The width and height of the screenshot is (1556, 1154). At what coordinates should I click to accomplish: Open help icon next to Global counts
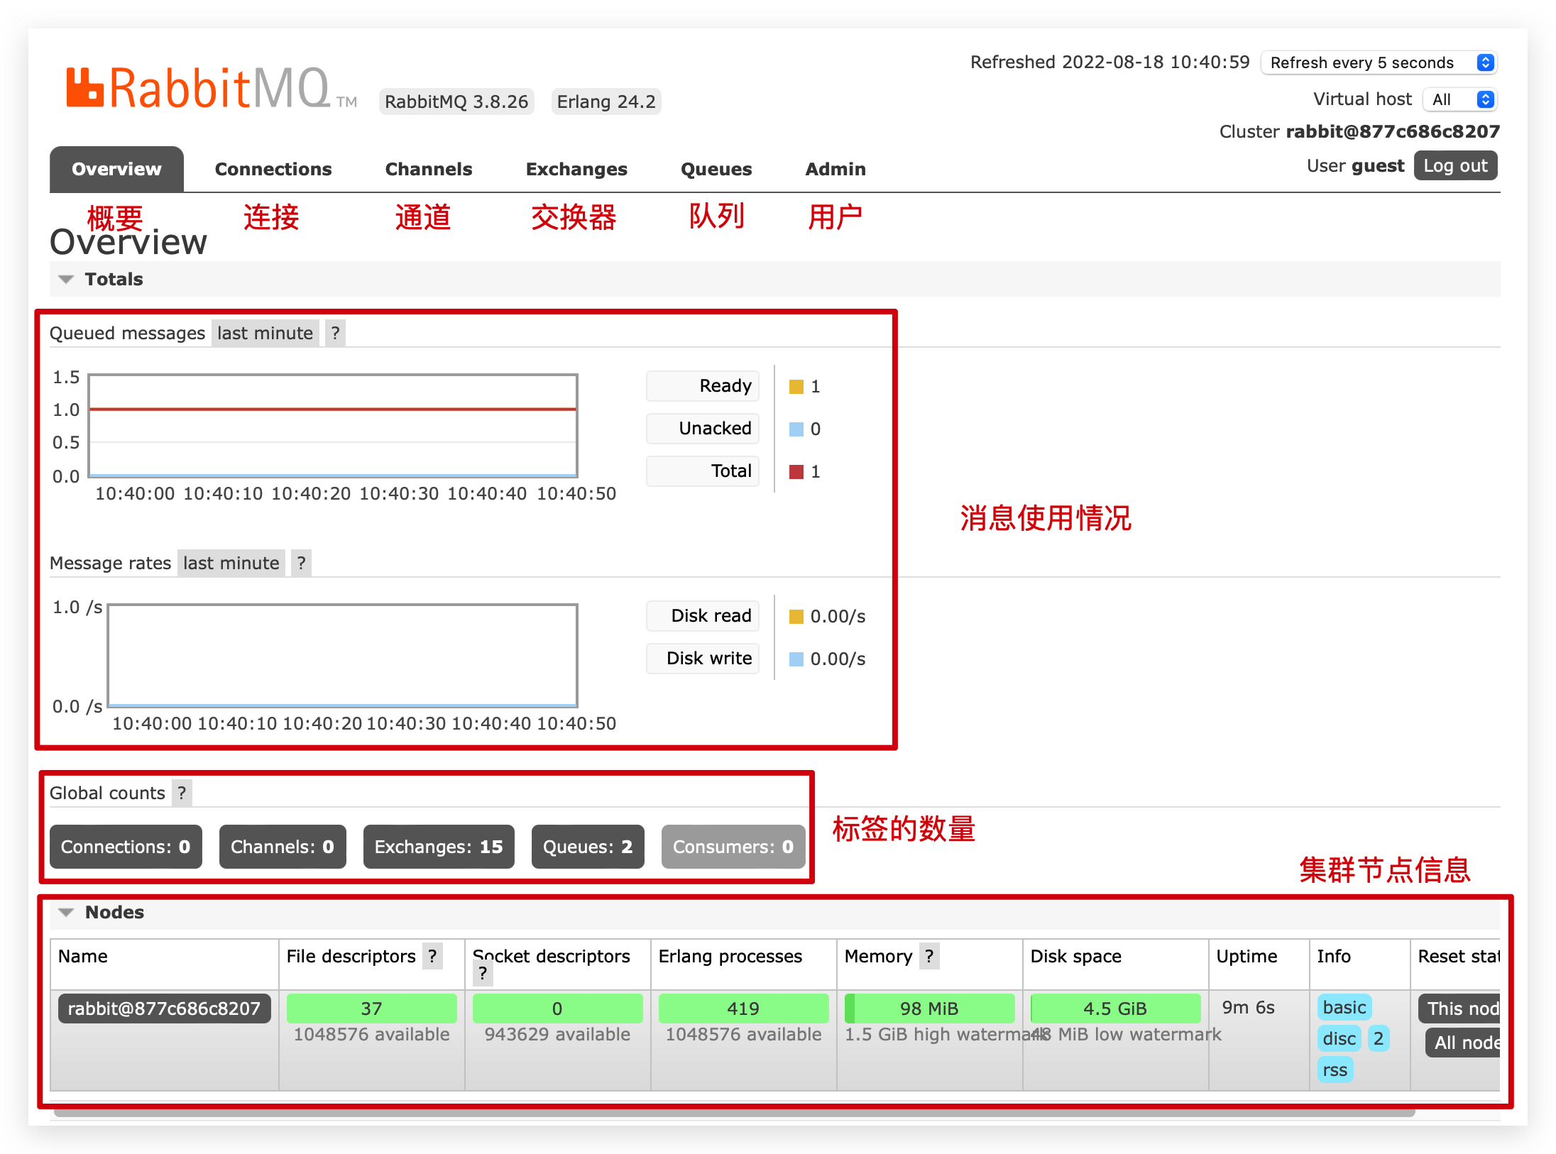[182, 793]
